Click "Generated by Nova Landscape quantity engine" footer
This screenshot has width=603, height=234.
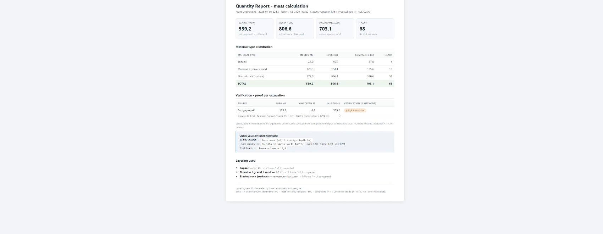pos(278,188)
